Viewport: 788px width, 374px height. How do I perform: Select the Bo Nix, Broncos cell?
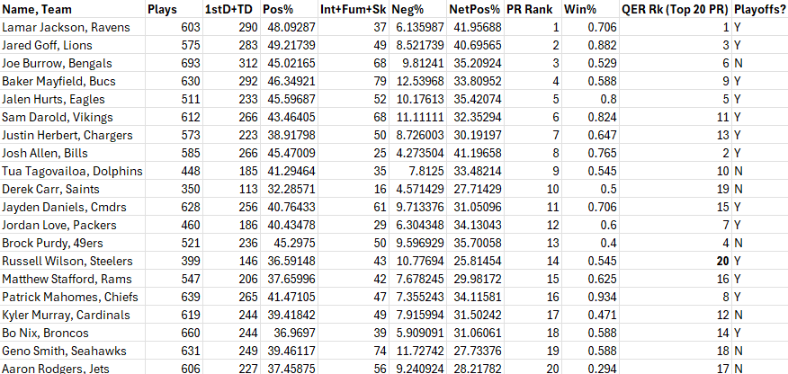coord(73,334)
